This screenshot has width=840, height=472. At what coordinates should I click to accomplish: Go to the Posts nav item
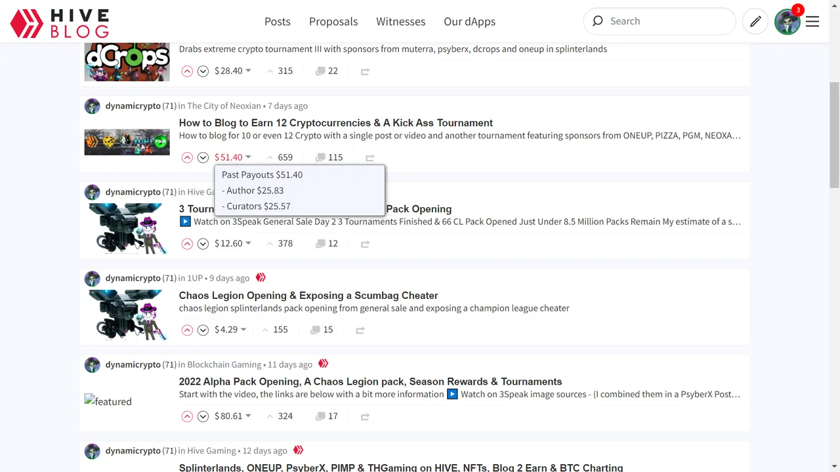tap(278, 22)
